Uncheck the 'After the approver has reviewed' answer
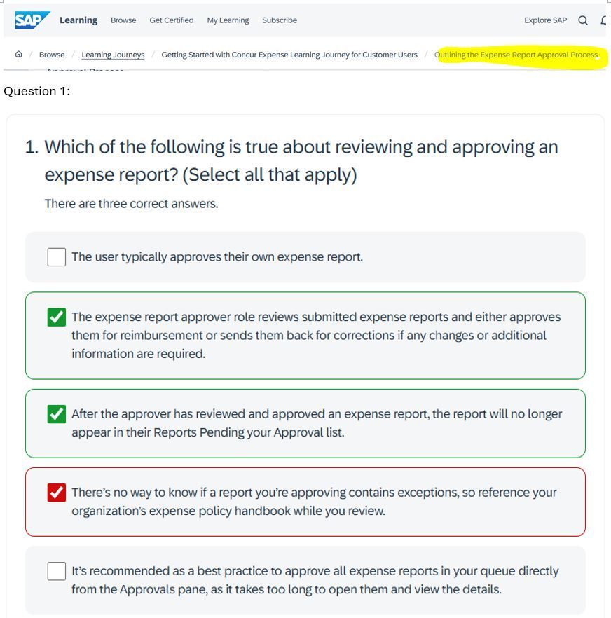Viewport: 611px width, 618px height. [56, 414]
